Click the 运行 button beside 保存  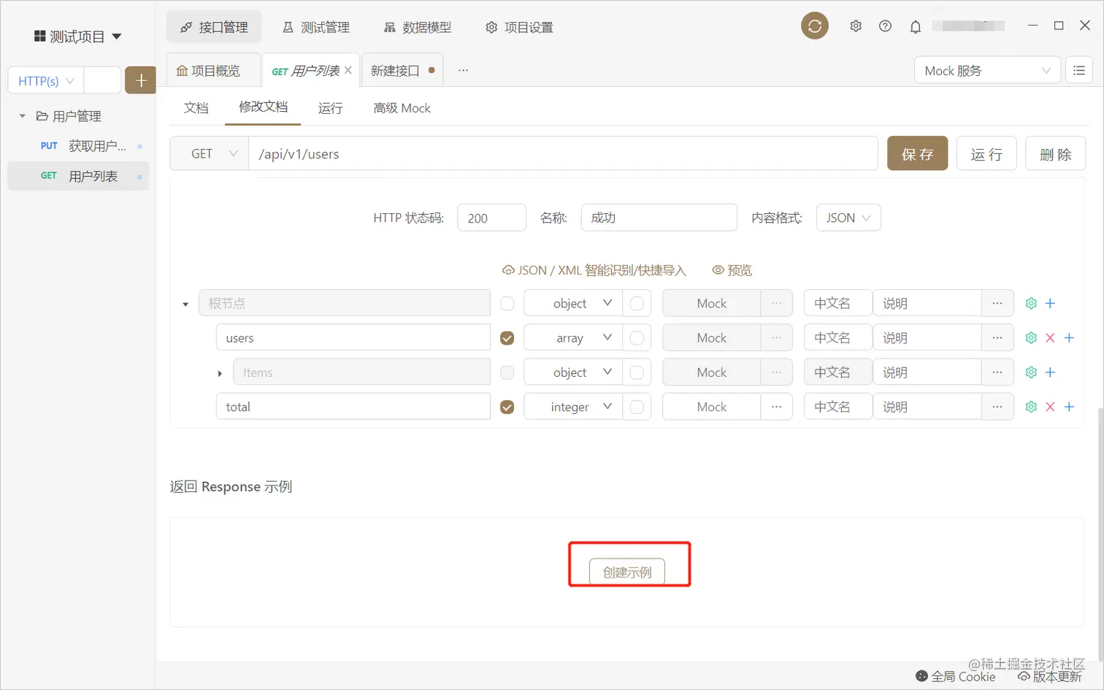tap(986, 154)
